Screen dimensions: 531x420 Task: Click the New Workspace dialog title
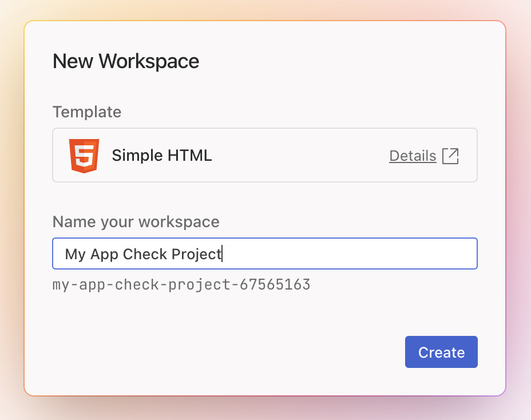coord(126,61)
